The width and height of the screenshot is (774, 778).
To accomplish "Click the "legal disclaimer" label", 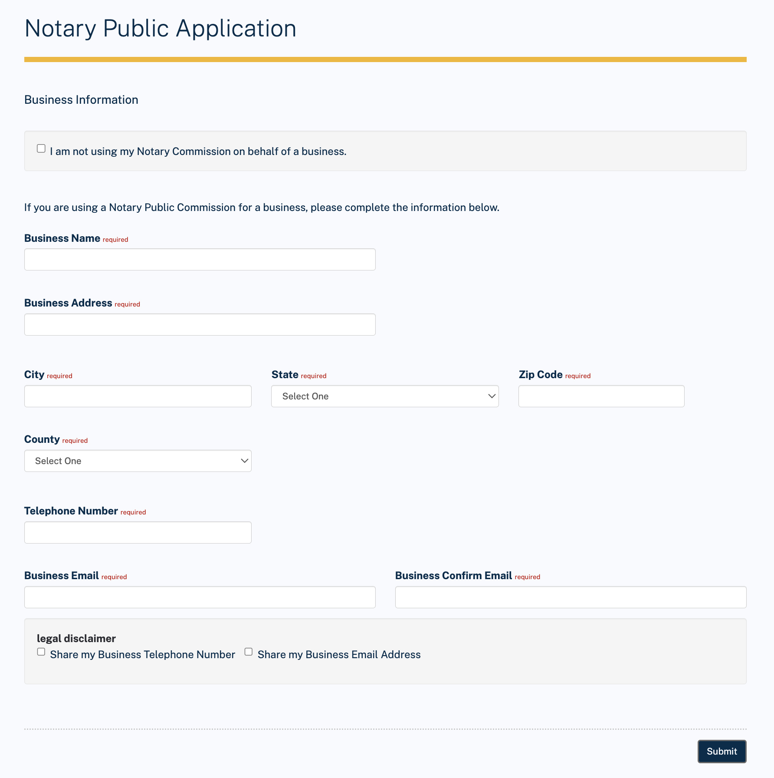I will point(76,638).
